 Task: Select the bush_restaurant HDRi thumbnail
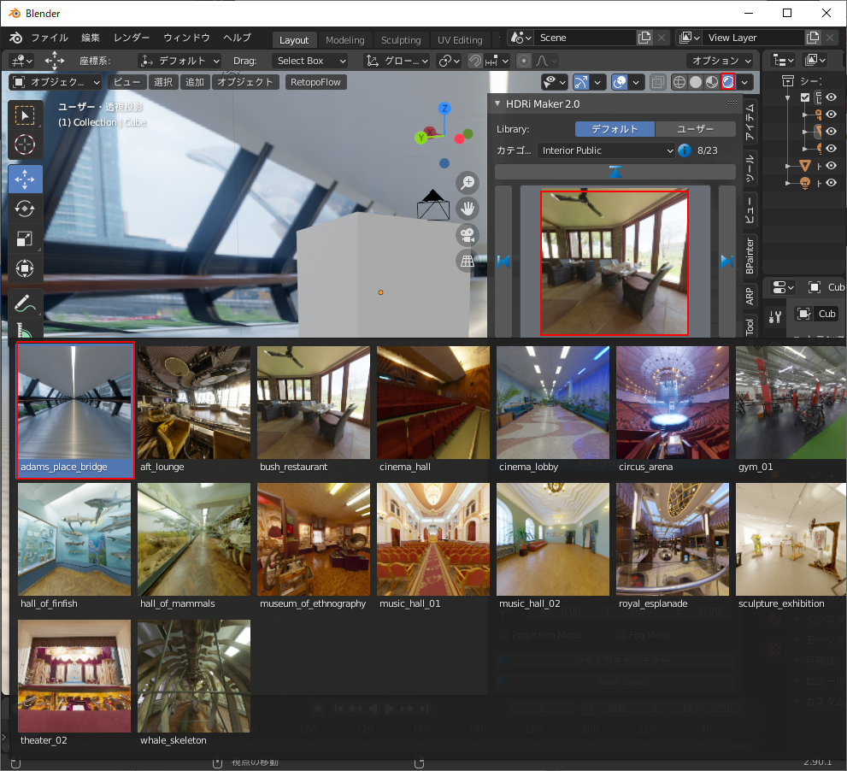[x=313, y=402]
